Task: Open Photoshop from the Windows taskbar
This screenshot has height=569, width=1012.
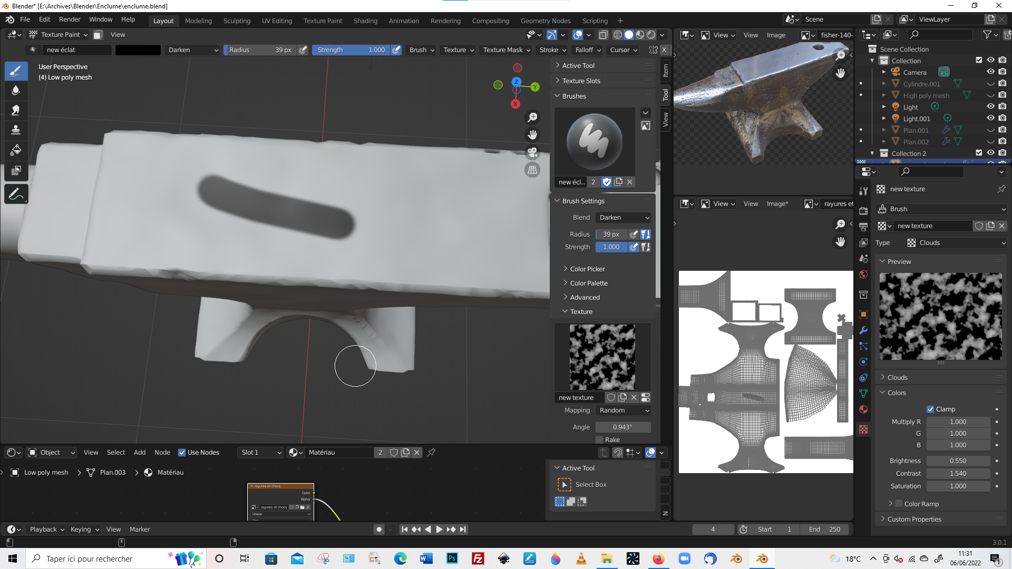Action: tap(452, 558)
